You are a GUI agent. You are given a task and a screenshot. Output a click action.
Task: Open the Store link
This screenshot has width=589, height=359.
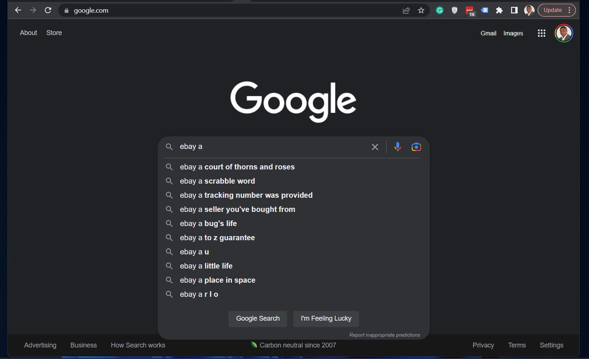[54, 33]
